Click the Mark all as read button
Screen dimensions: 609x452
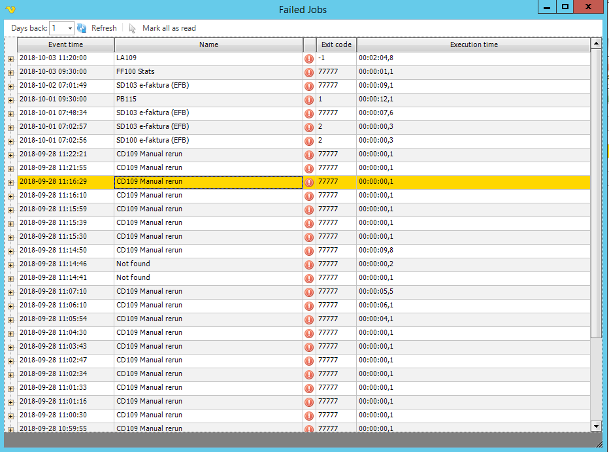point(169,28)
